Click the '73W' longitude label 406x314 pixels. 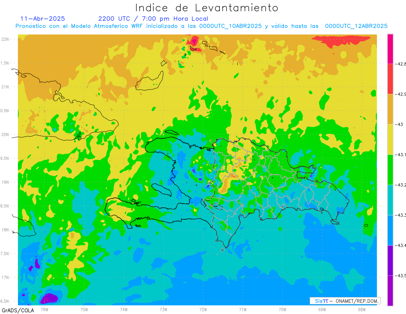[163, 309]
